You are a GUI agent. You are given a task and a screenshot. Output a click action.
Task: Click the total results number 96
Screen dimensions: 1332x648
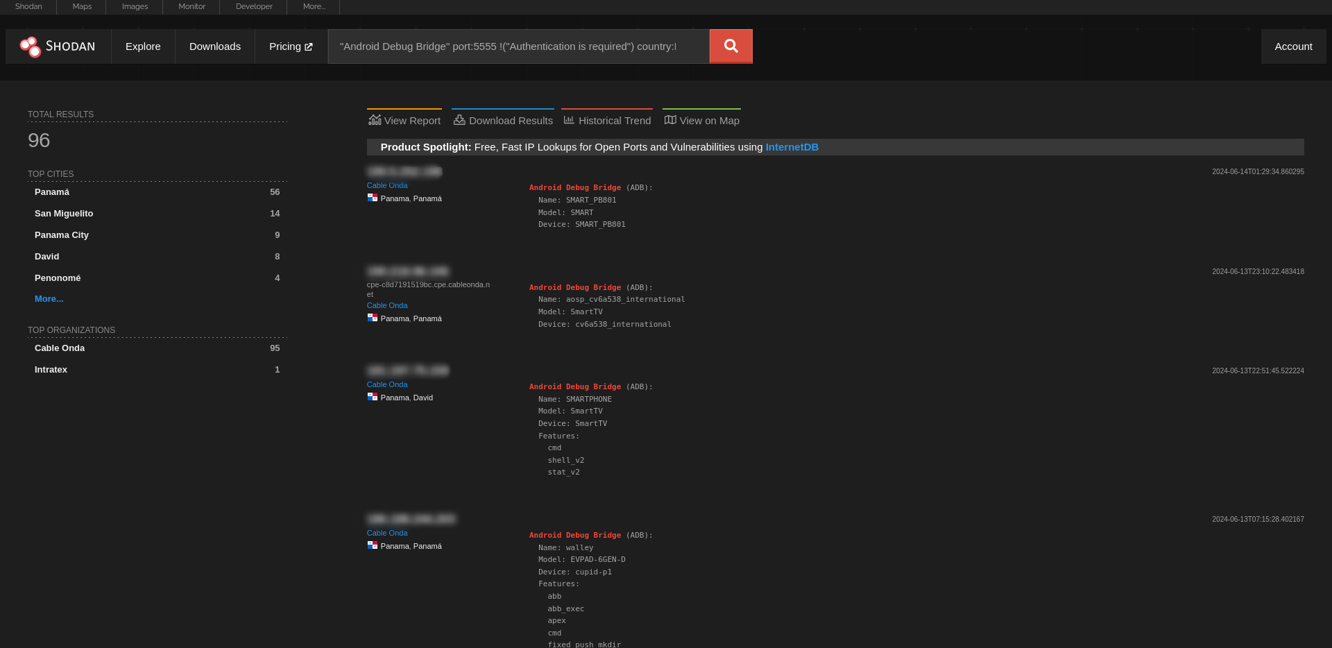(x=39, y=141)
